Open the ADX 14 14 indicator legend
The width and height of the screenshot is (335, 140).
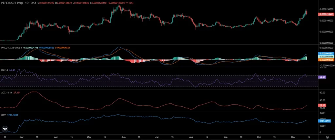click(x=7, y=92)
